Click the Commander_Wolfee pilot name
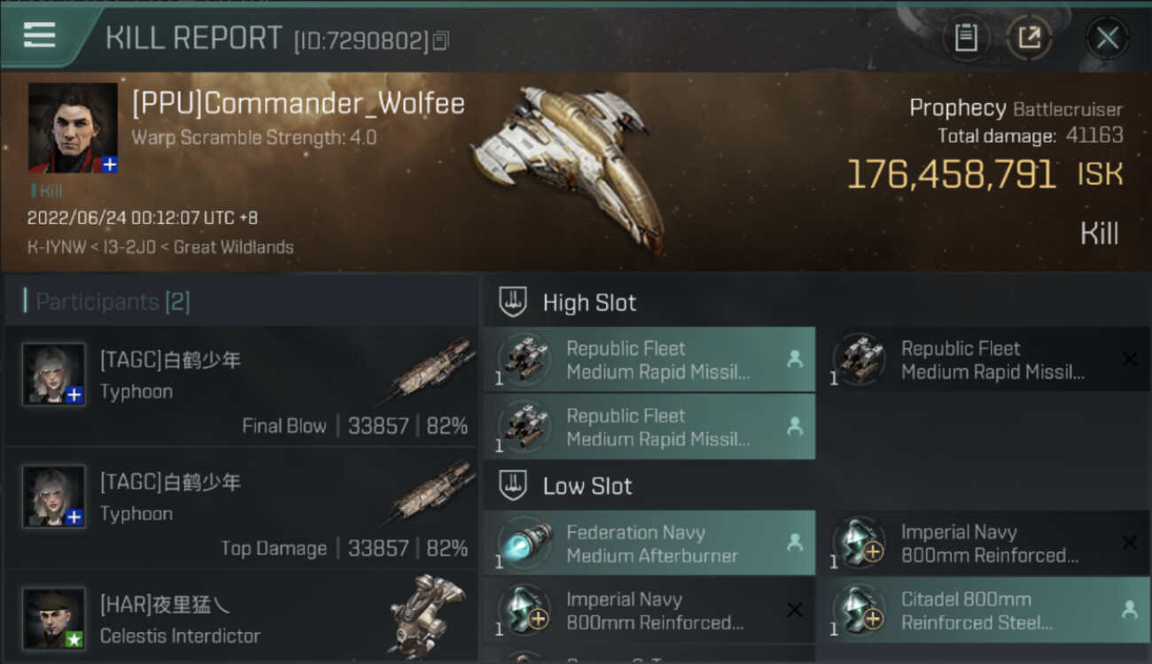Viewport: 1152px width, 664px height. pos(299,104)
